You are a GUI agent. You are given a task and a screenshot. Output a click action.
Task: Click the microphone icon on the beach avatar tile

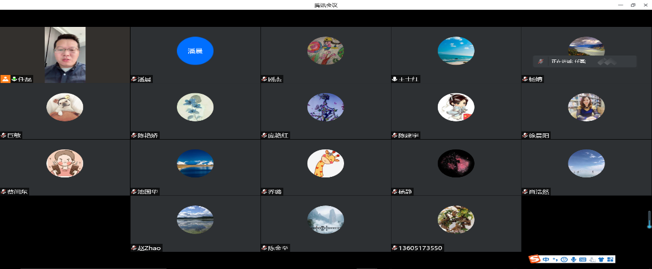395,79
